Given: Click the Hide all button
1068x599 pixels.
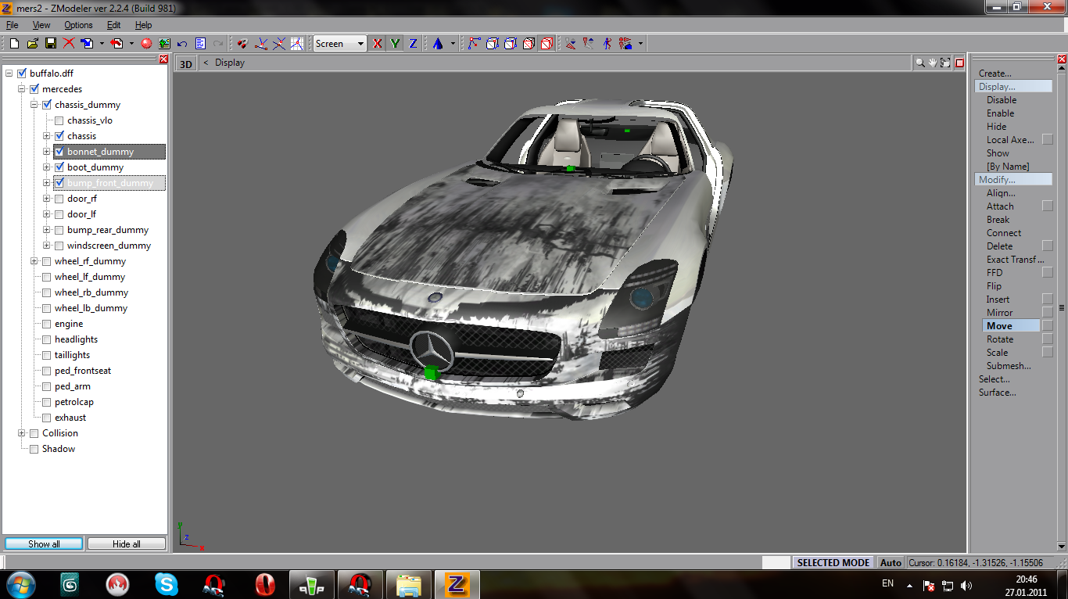Looking at the screenshot, I should pyautogui.click(x=127, y=543).
